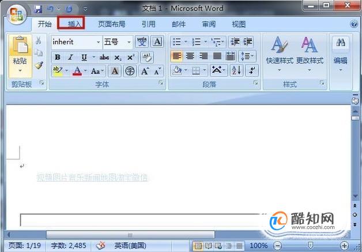Switch to the 邮件 tab
The height and width of the screenshot is (252, 362).
(179, 24)
